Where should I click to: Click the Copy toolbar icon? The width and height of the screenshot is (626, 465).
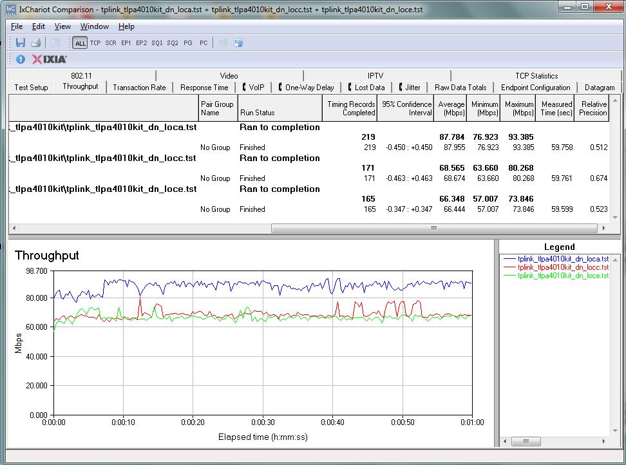tap(55, 43)
